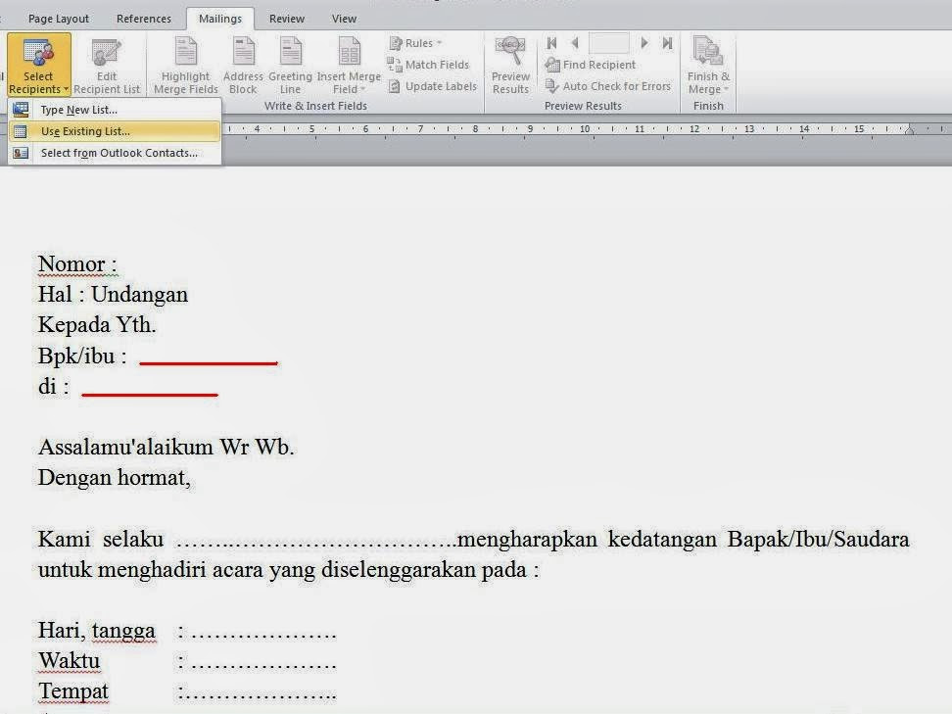Click the word 'mengharapkan' in paragraph
This screenshot has width=952, height=714.
coord(527,539)
